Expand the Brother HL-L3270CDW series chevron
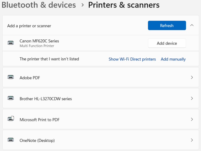The image size is (201, 151). 192,99
